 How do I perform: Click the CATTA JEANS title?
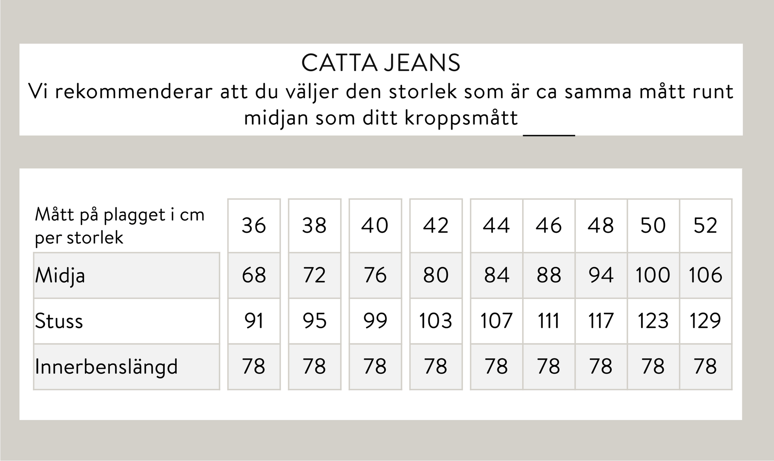(x=381, y=63)
